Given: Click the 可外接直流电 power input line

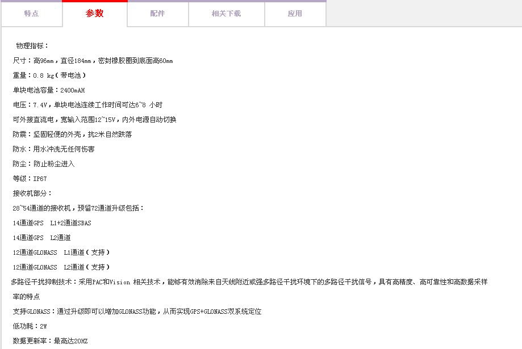Looking at the screenshot, I should tap(94, 120).
